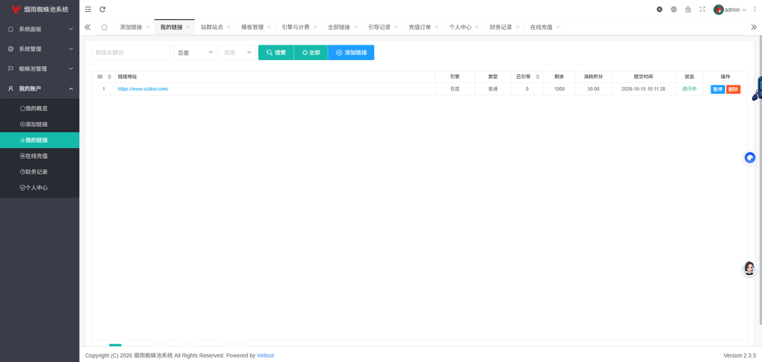Close the 添加链接 tab
The width and height of the screenshot is (762, 362).
pos(148,28)
